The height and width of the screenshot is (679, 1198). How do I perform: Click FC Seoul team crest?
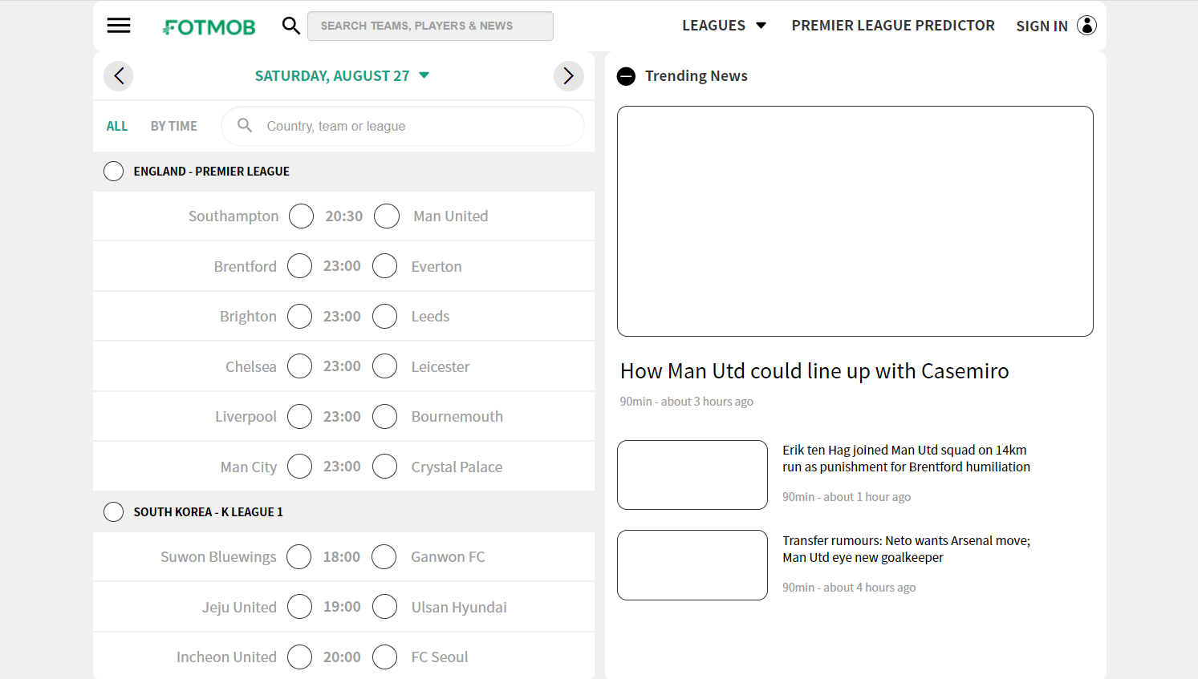click(x=385, y=657)
